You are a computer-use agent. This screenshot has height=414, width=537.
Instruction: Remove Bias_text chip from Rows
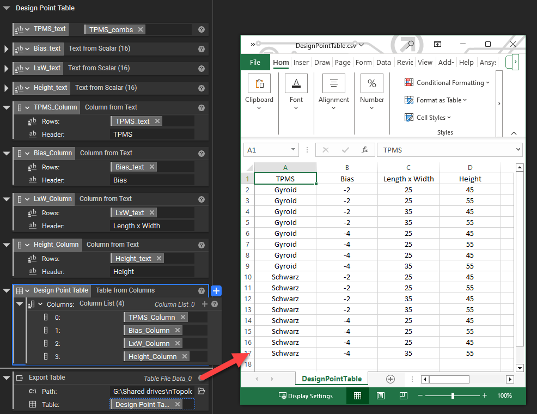pos(152,167)
